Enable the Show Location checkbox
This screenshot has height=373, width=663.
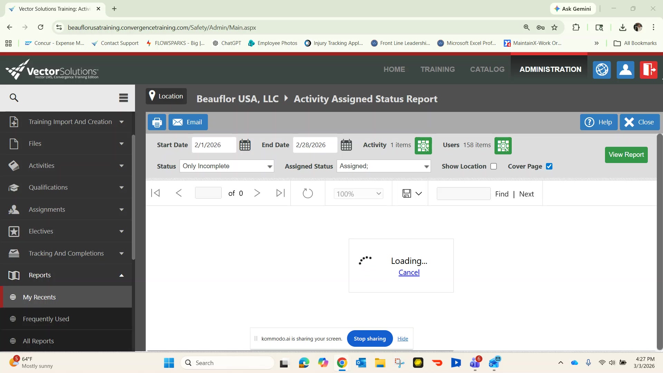click(x=493, y=166)
